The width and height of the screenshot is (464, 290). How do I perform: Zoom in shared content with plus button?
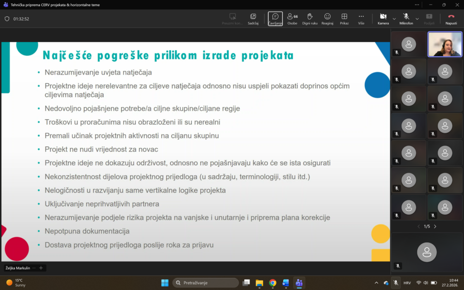point(41,268)
